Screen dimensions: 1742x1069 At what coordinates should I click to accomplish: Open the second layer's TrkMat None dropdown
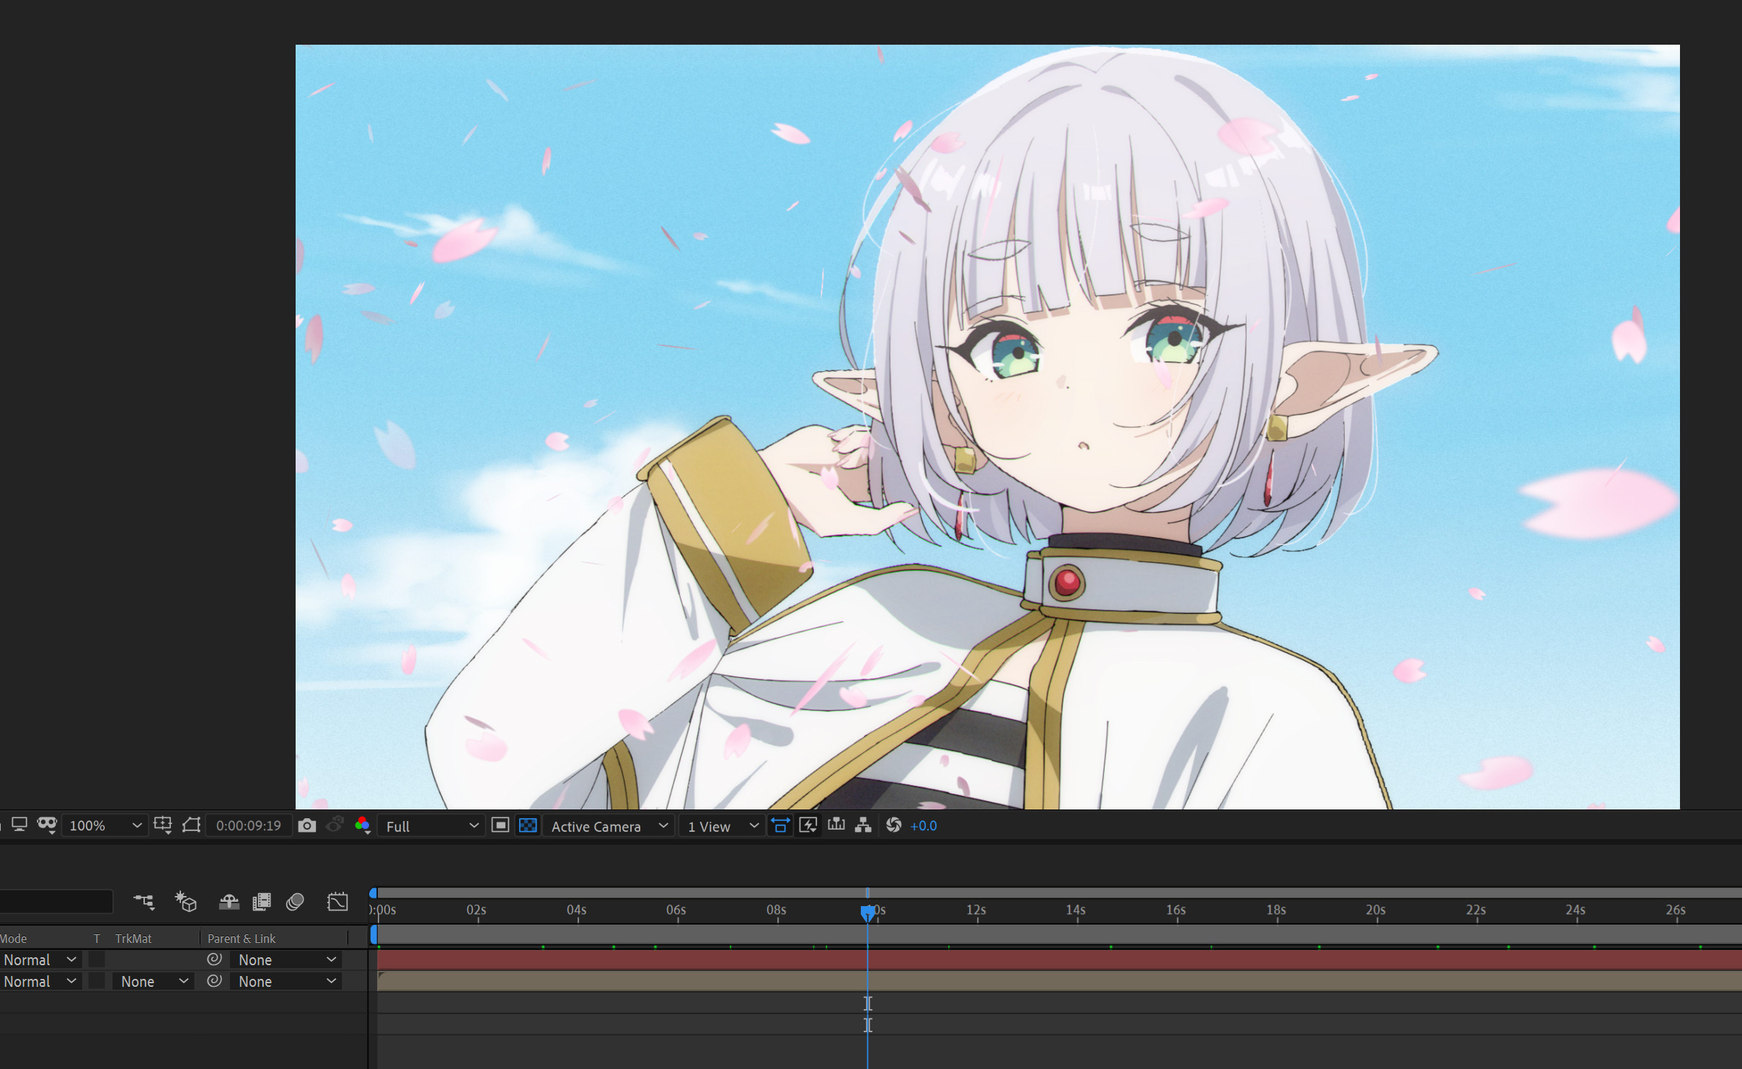point(153,982)
